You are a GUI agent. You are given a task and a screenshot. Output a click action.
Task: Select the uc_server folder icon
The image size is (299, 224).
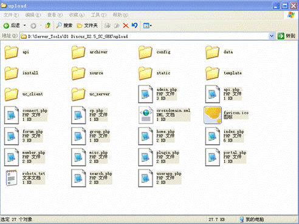tap(78, 94)
